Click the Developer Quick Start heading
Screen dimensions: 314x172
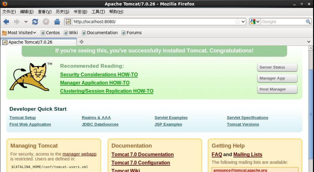(x=38, y=109)
